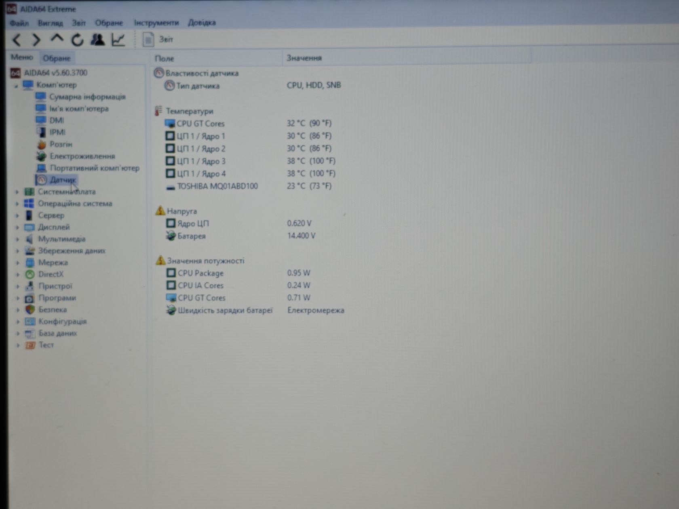Viewport: 679px width, 509px height.
Task: Click the Звіт report toolbar button
Action: 158,40
